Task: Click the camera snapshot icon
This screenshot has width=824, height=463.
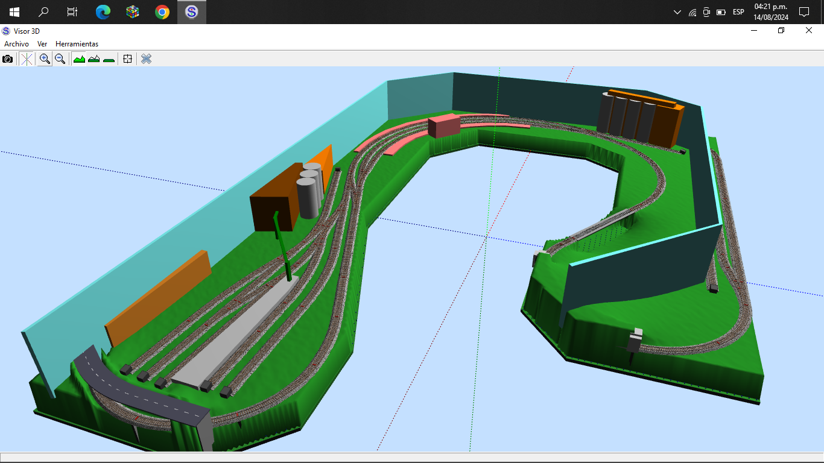Action: click(8, 58)
